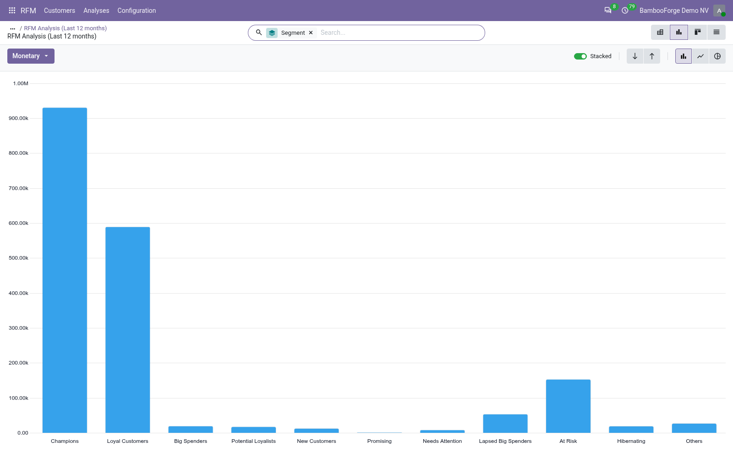Select bar chart mode

(684, 56)
